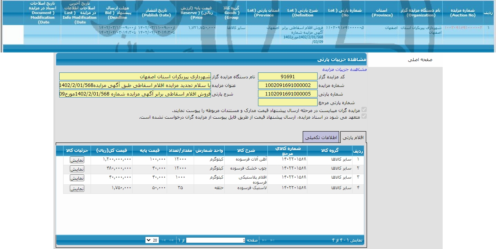Viewport: 496px width, 249px height.
Task: Show details of اقلام پلاستیکی فرسوده item
Action: click(x=77, y=178)
